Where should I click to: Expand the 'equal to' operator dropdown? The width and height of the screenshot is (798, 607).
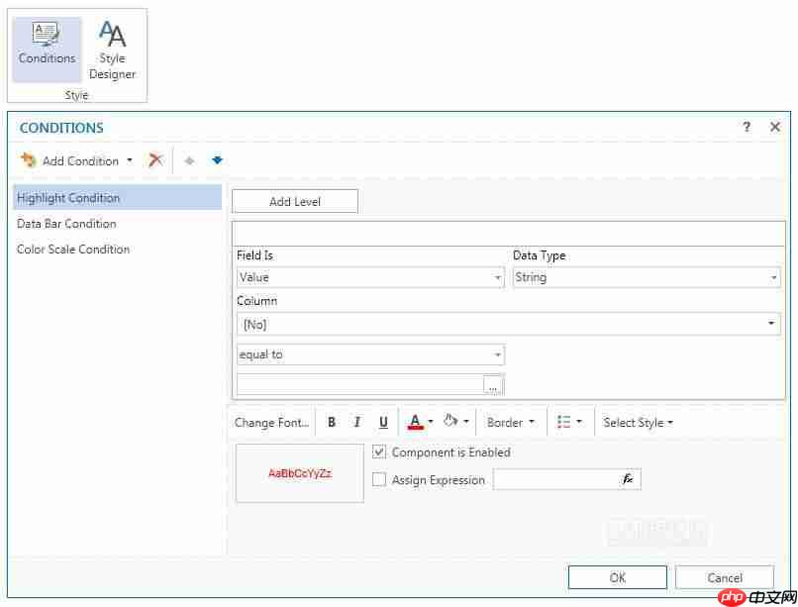click(498, 354)
